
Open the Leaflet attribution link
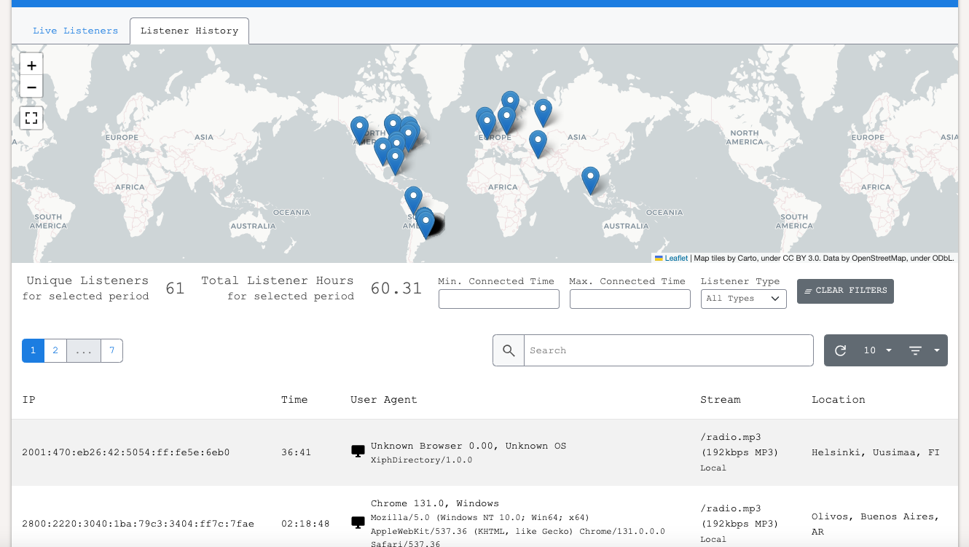[675, 258]
